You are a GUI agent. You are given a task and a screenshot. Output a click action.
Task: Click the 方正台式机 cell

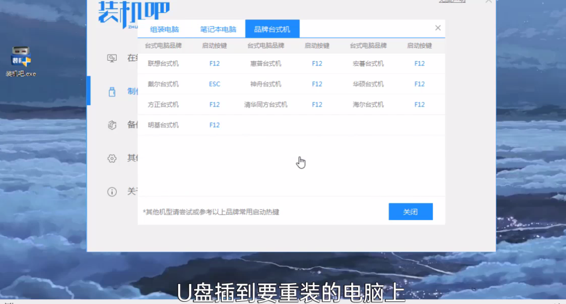tap(163, 104)
